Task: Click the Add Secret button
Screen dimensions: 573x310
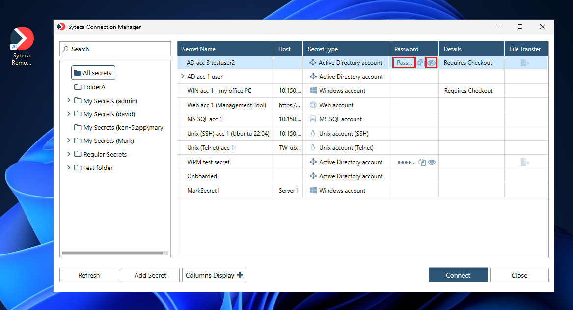Action: click(150, 275)
